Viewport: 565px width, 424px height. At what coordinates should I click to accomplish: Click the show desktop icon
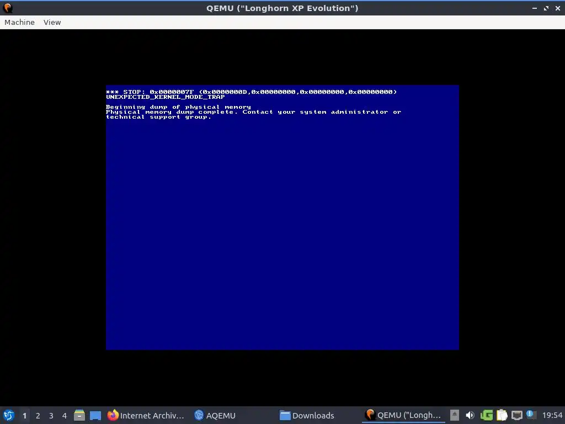click(95, 415)
